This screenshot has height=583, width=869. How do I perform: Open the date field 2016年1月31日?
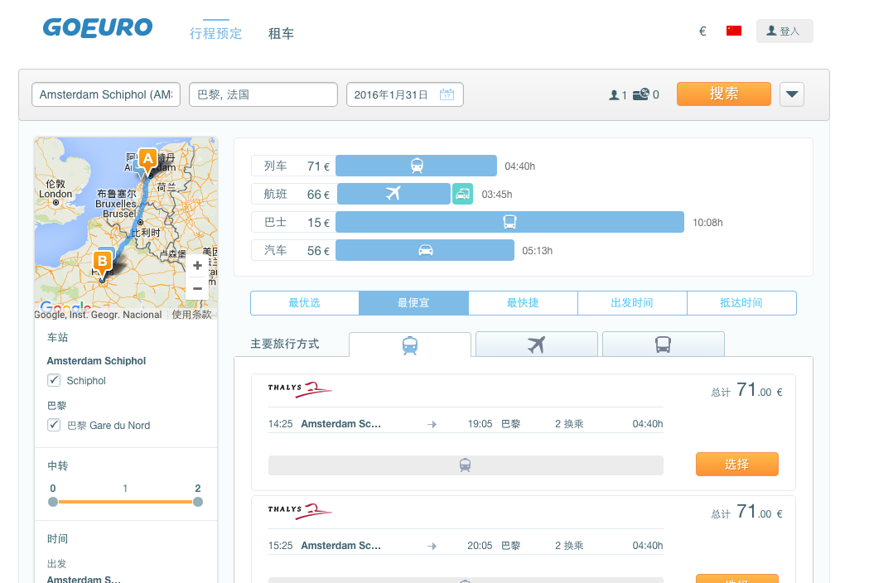[x=404, y=94]
